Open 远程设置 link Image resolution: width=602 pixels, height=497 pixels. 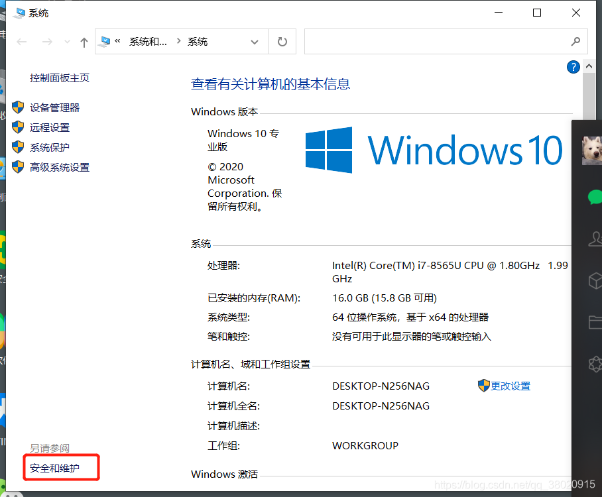(50, 127)
